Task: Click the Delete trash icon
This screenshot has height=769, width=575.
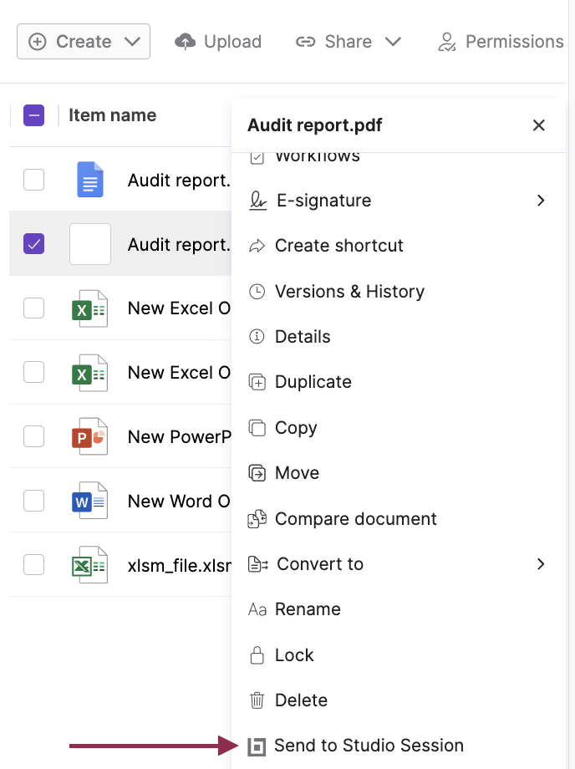Action: point(257,700)
